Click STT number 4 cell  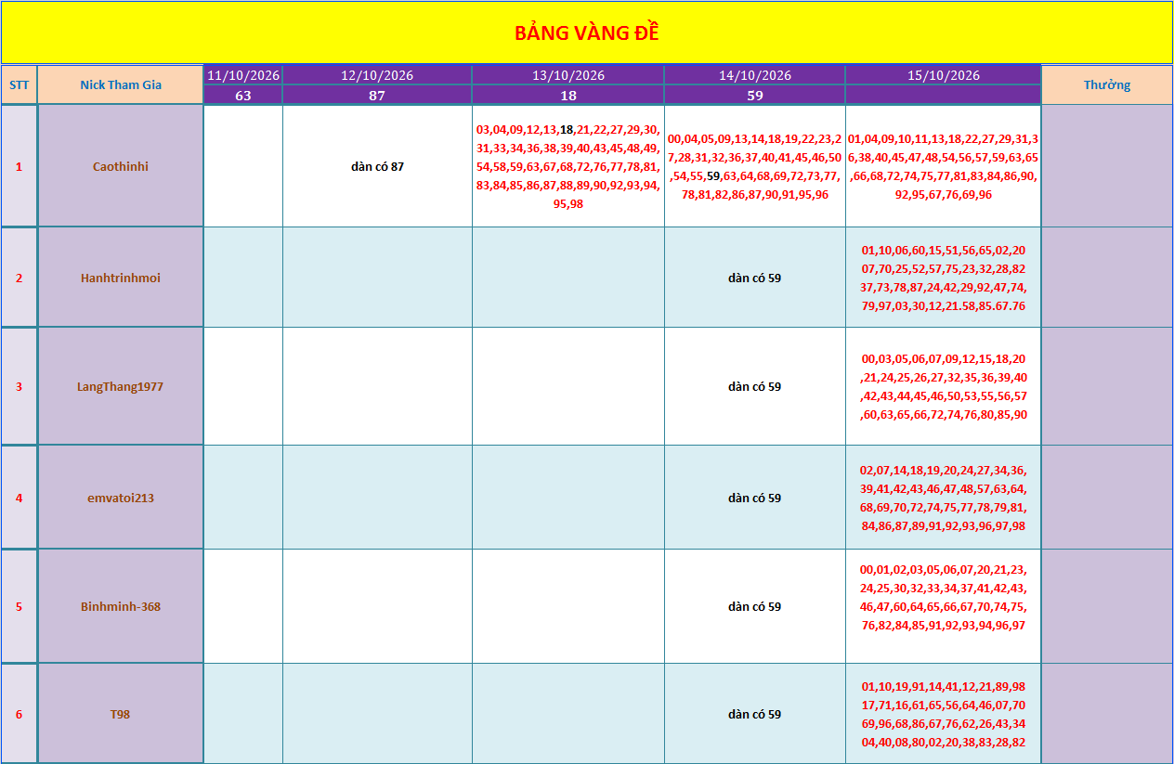(x=19, y=498)
